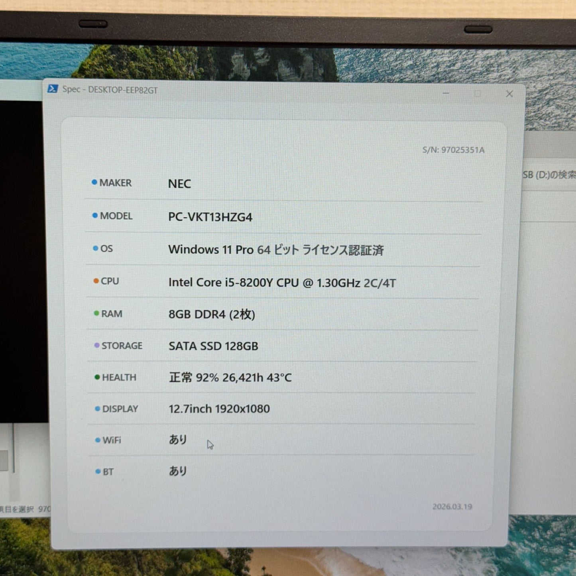
Task: Click the status bar text in the background window
Action: point(25,509)
